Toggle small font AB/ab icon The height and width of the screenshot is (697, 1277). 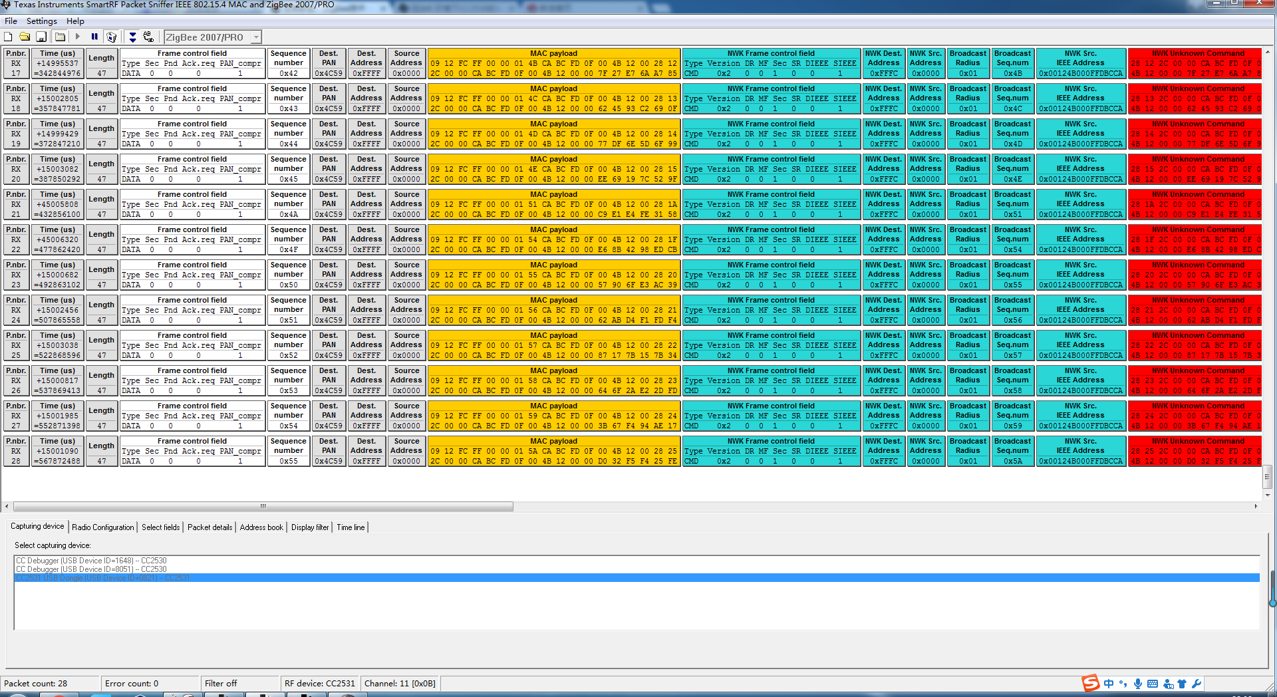coord(148,37)
